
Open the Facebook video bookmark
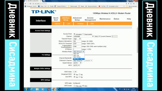pyautogui.click(x=42, y=6)
